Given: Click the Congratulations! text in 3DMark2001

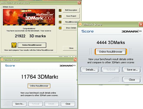Looking at the screenshot, I should 29,28.
